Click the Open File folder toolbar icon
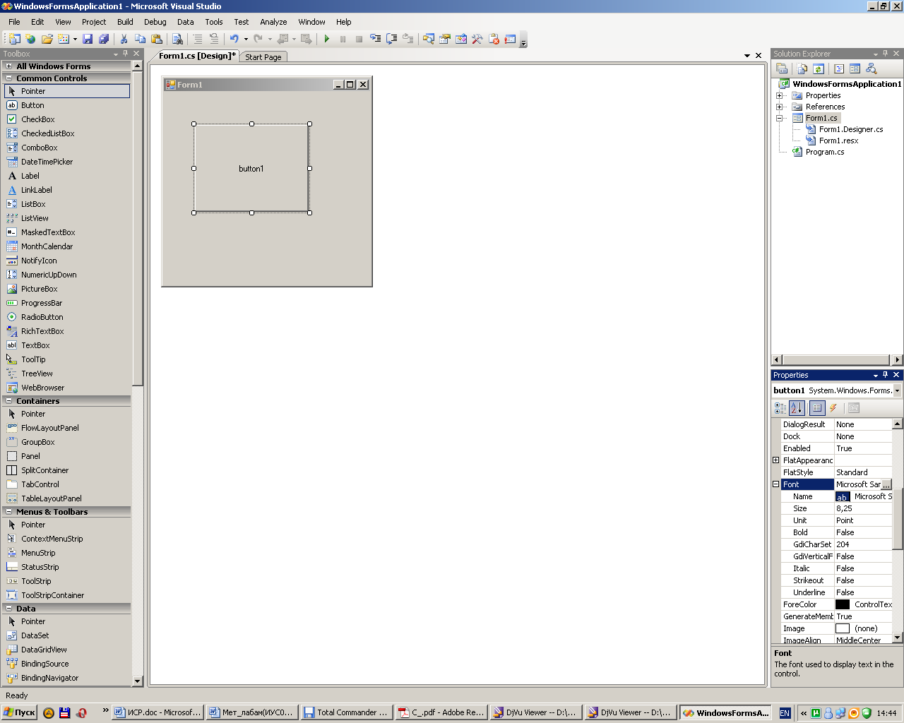The width and height of the screenshot is (904, 723). (47, 39)
